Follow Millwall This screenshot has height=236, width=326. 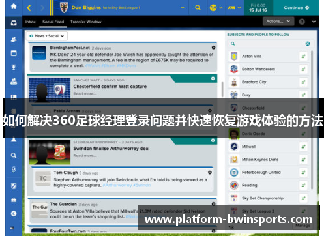pyautogui.click(x=303, y=147)
